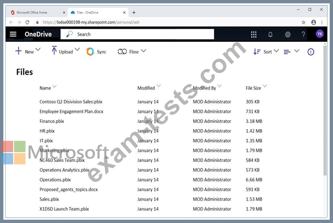333x223 pixels.
Task: Click the Files page heading
Action: pyautogui.click(x=24, y=72)
